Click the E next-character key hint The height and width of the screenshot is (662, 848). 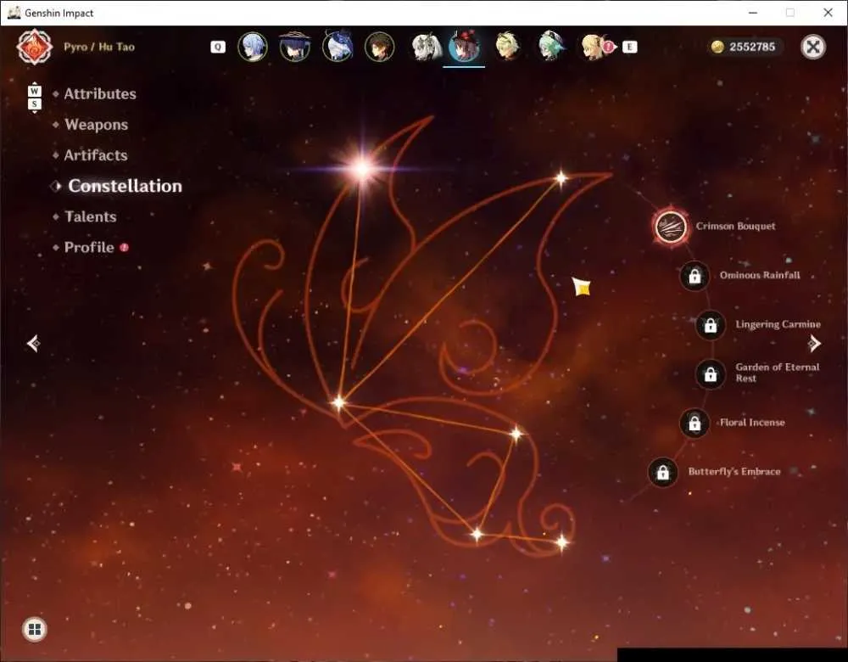point(629,47)
